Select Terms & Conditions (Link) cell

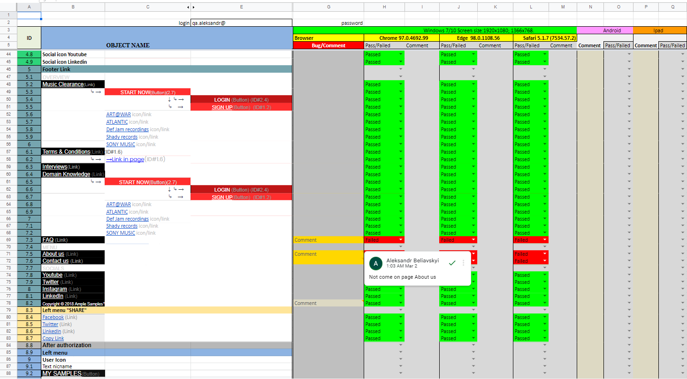tap(73, 152)
